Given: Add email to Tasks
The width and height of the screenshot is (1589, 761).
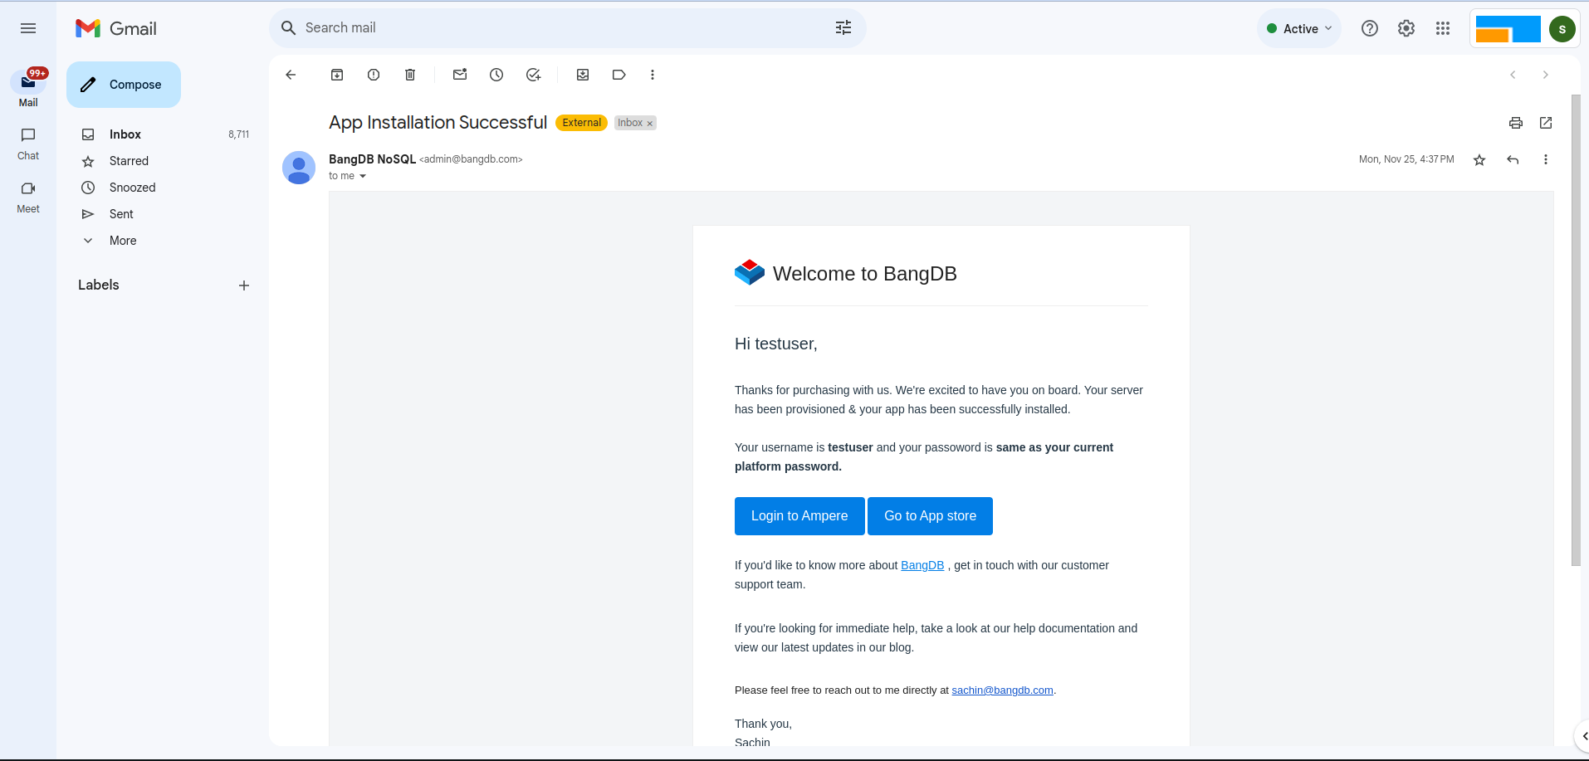Looking at the screenshot, I should click(x=533, y=75).
